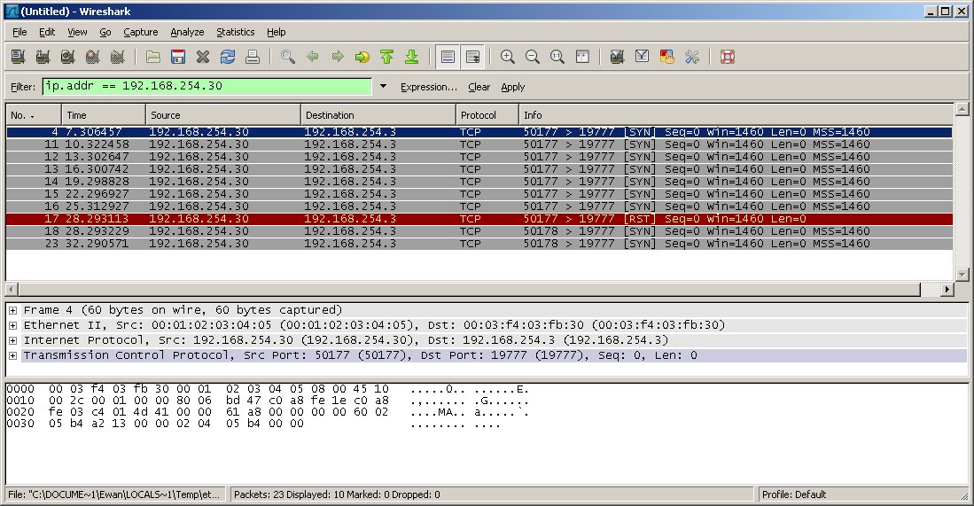Open the Capture menu
This screenshot has height=506, width=974.
click(140, 32)
